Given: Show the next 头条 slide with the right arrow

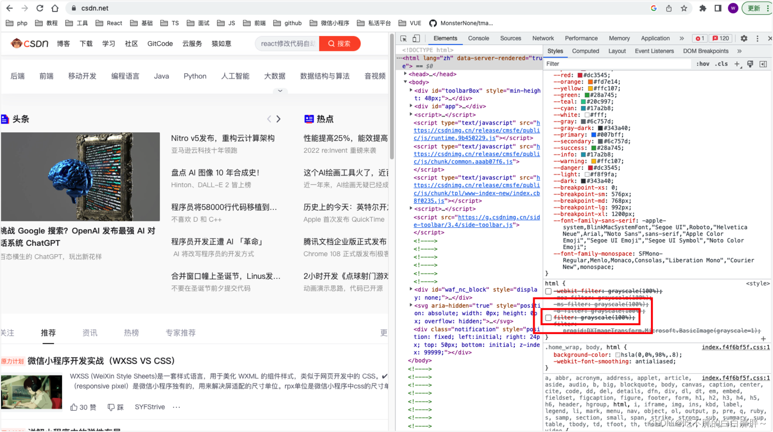Looking at the screenshot, I should [x=278, y=119].
